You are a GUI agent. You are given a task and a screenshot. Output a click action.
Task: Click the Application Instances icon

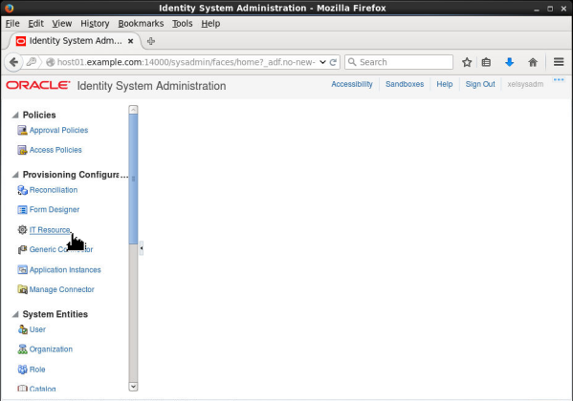pyautogui.click(x=22, y=269)
